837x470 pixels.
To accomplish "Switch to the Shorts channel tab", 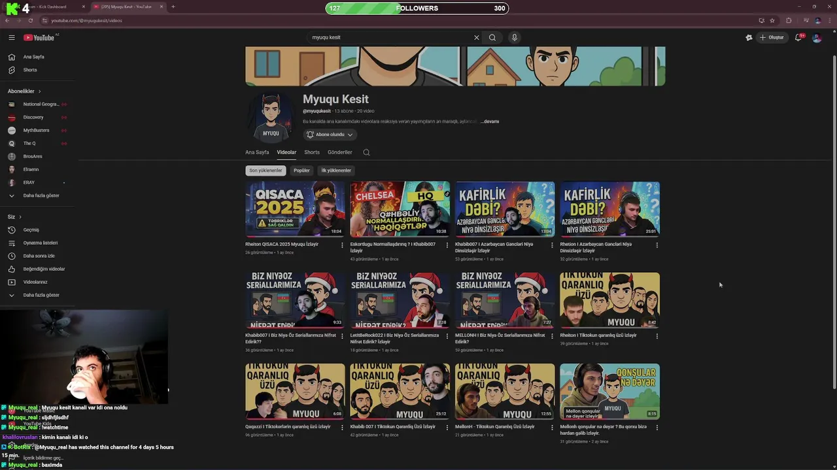I will coord(312,152).
